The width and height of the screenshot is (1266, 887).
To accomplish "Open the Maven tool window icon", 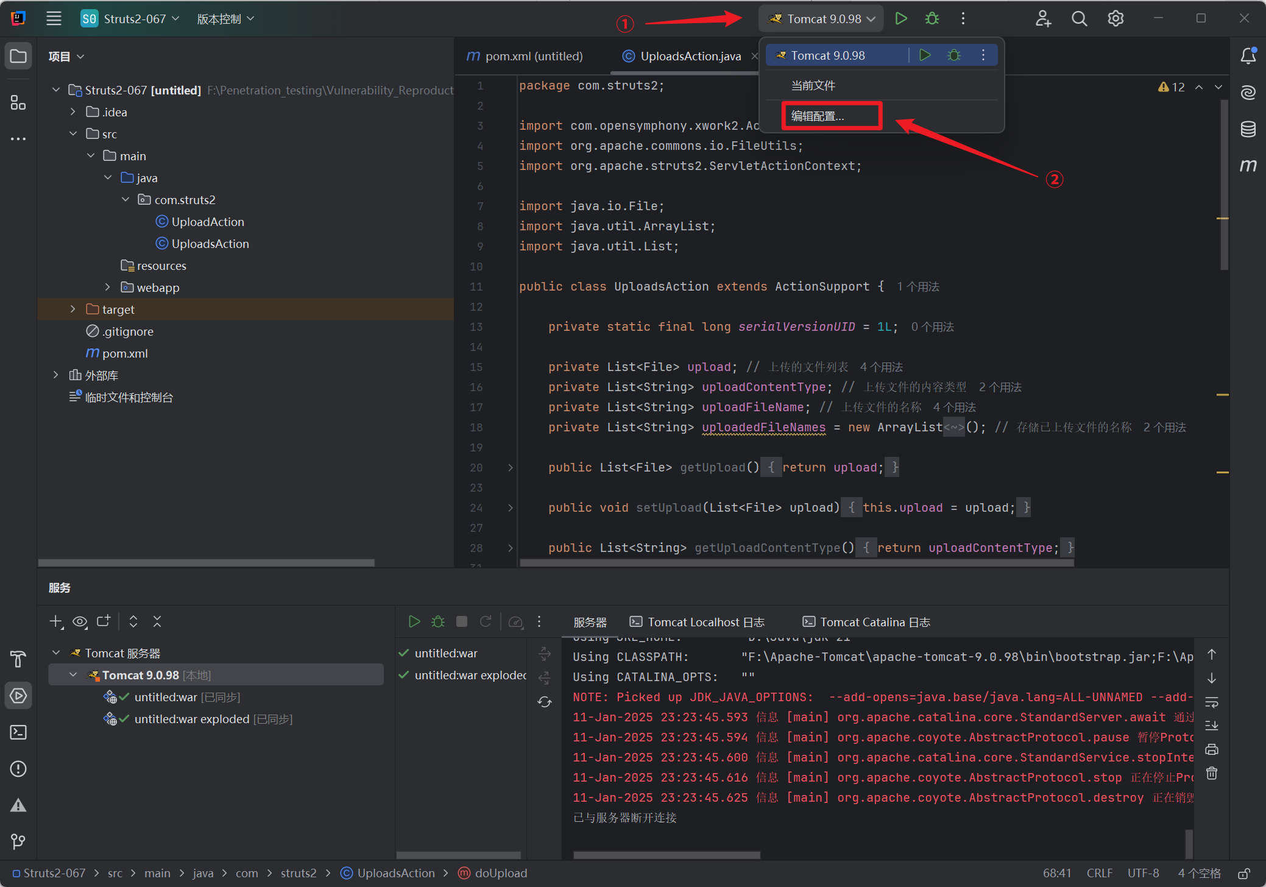I will coord(1248,166).
